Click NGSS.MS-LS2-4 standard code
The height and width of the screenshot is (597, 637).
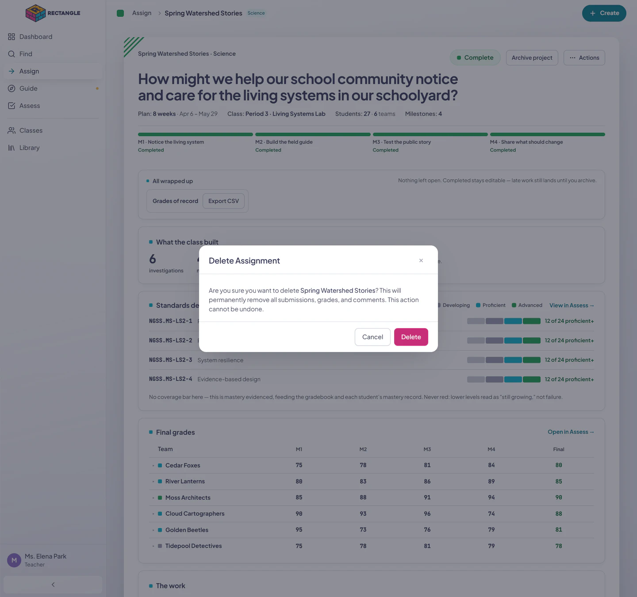pos(171,379)
